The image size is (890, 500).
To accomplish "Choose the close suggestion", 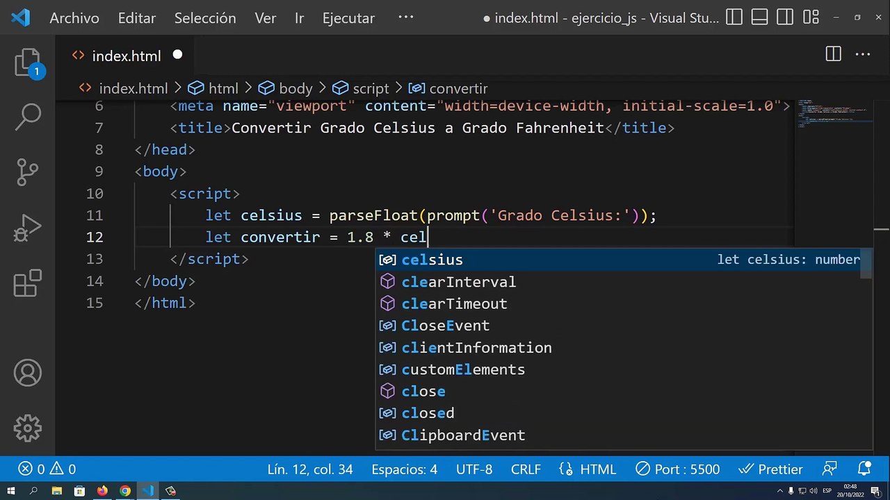I will tap(619, 391).
